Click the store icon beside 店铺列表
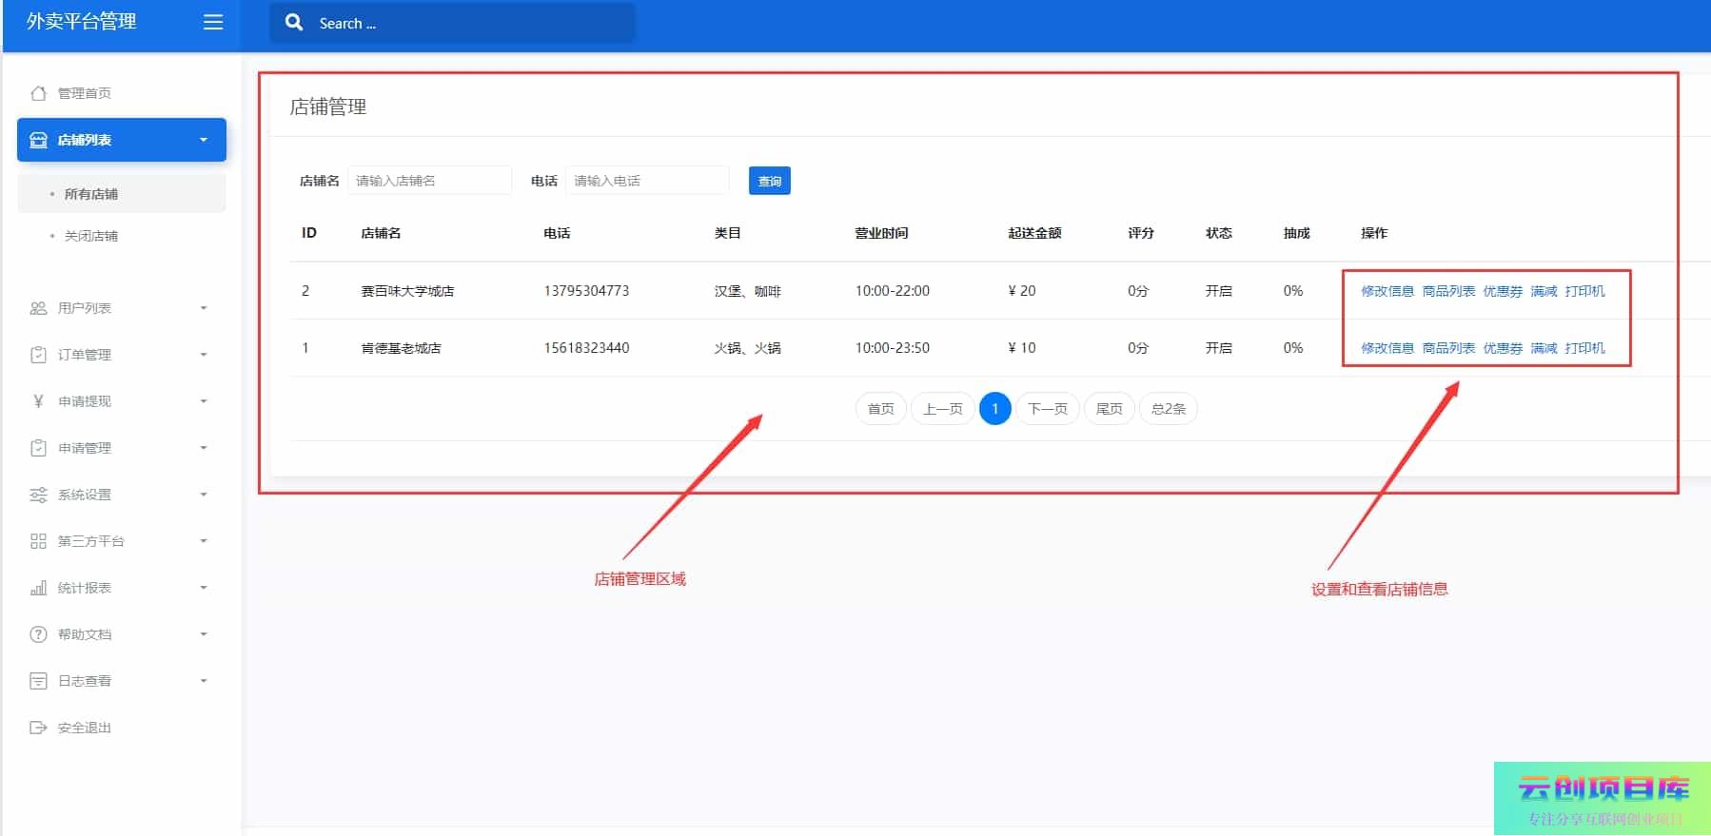This screenshot has height=836, width=1711. point(38,140)
